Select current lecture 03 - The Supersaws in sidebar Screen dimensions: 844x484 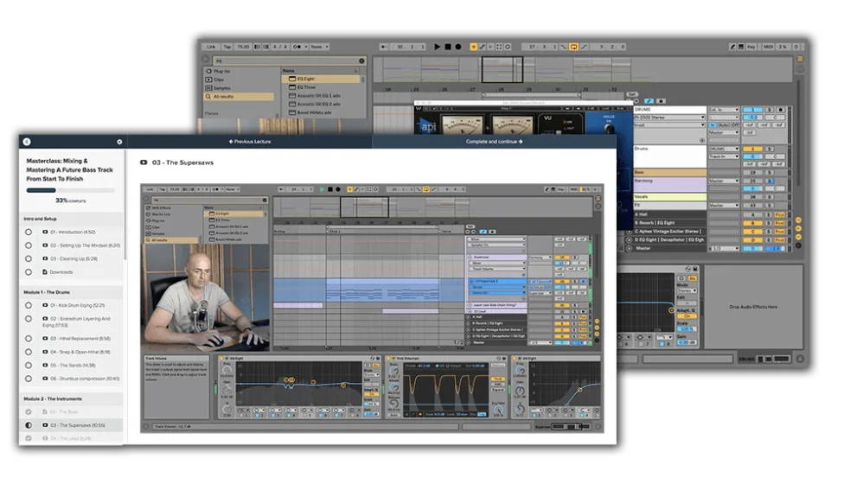[71, 425]
